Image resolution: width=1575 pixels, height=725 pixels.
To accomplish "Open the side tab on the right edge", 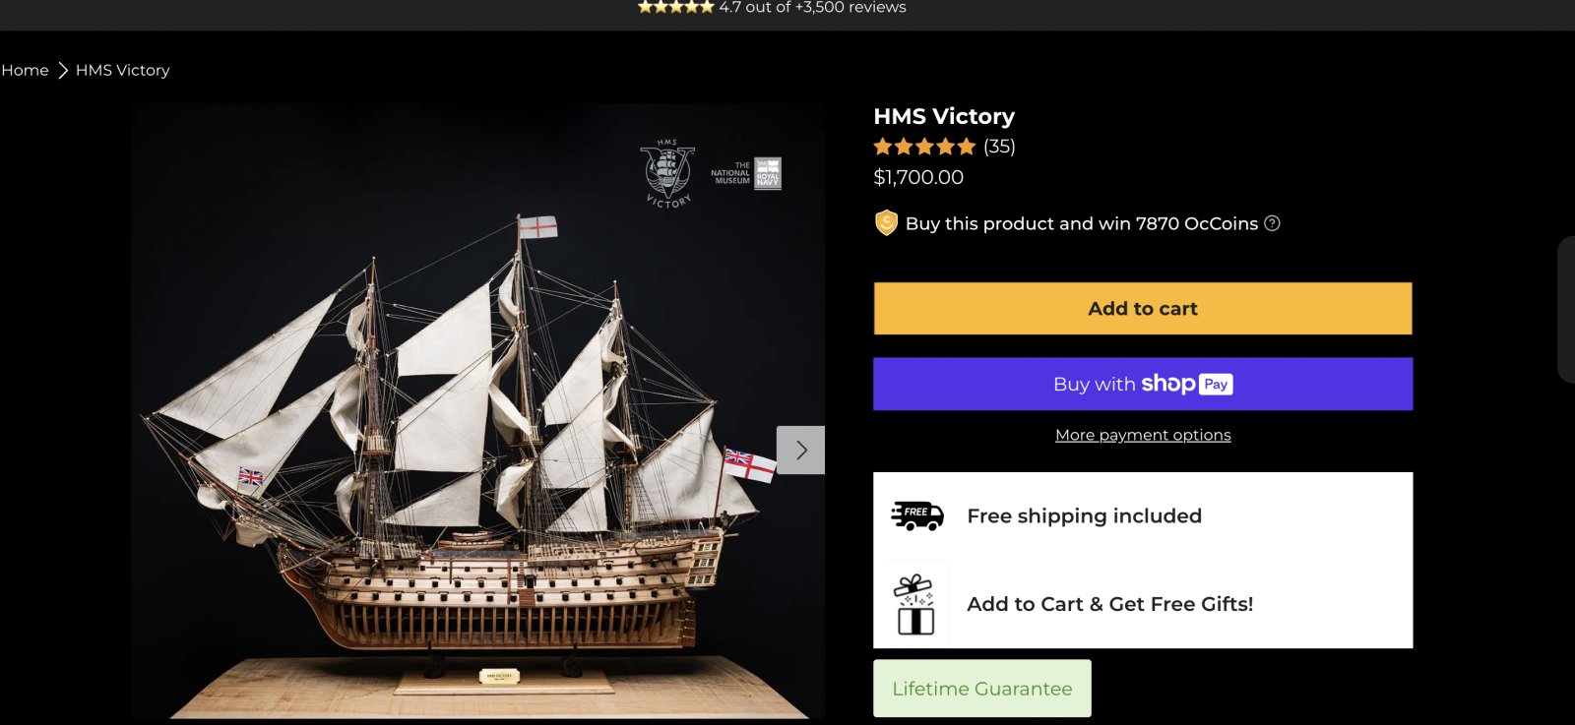I will tap(1566, 309).
